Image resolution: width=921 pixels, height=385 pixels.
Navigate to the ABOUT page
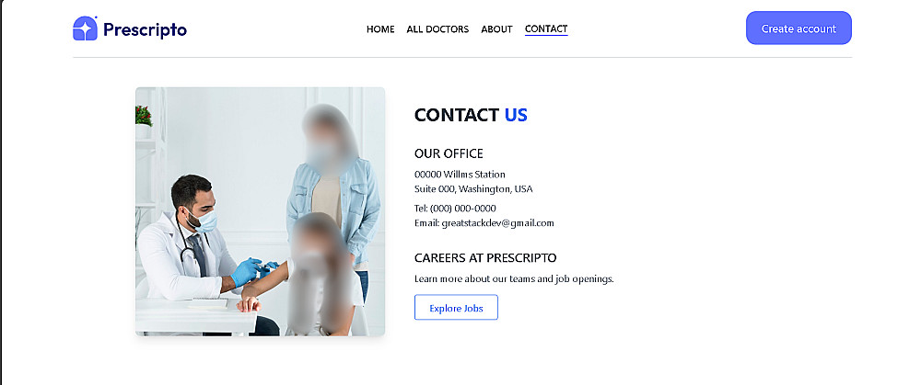pyautogui.click(x=497, y=28)
